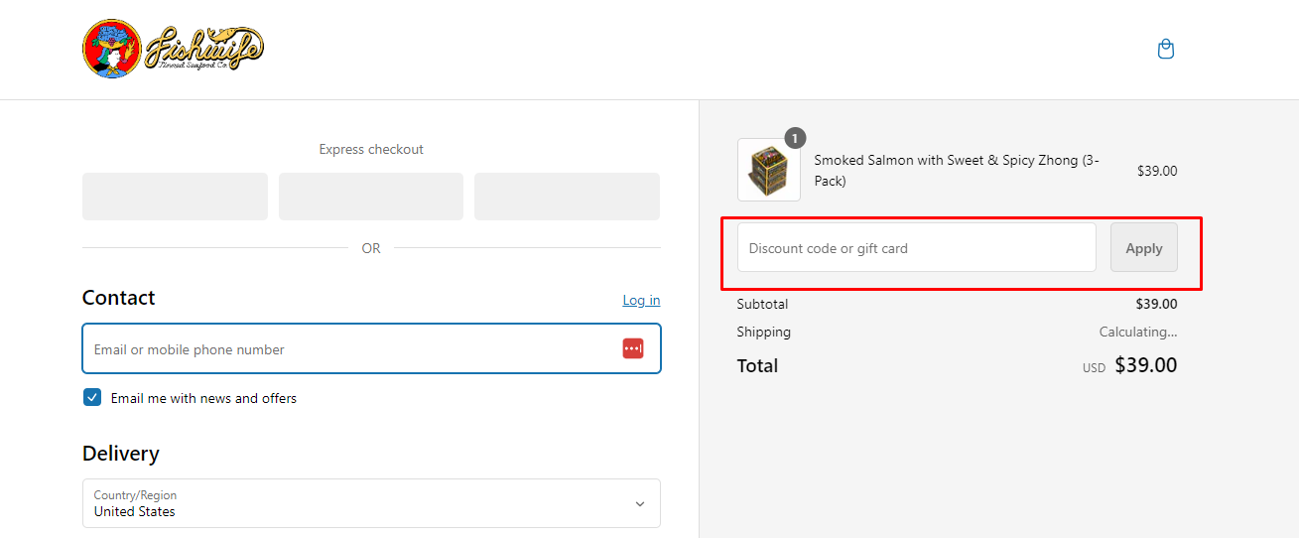Click the middle express checkout button

(371, 197)
